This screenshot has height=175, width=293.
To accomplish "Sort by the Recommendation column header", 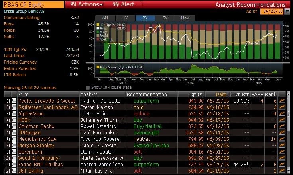I will coord(152,95).
